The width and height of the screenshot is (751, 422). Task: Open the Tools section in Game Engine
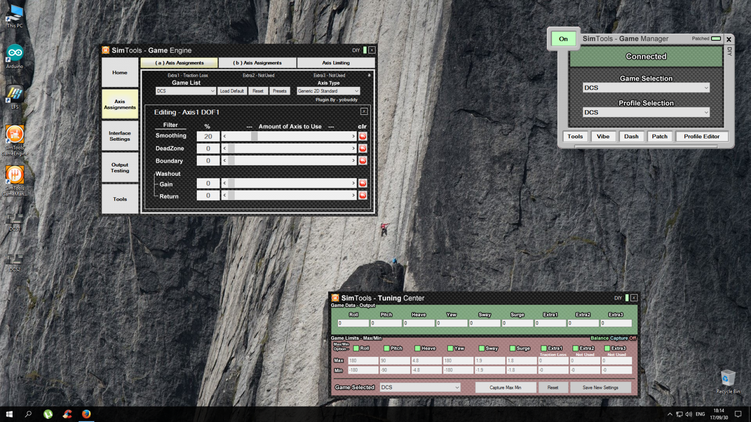pos(120,199)
